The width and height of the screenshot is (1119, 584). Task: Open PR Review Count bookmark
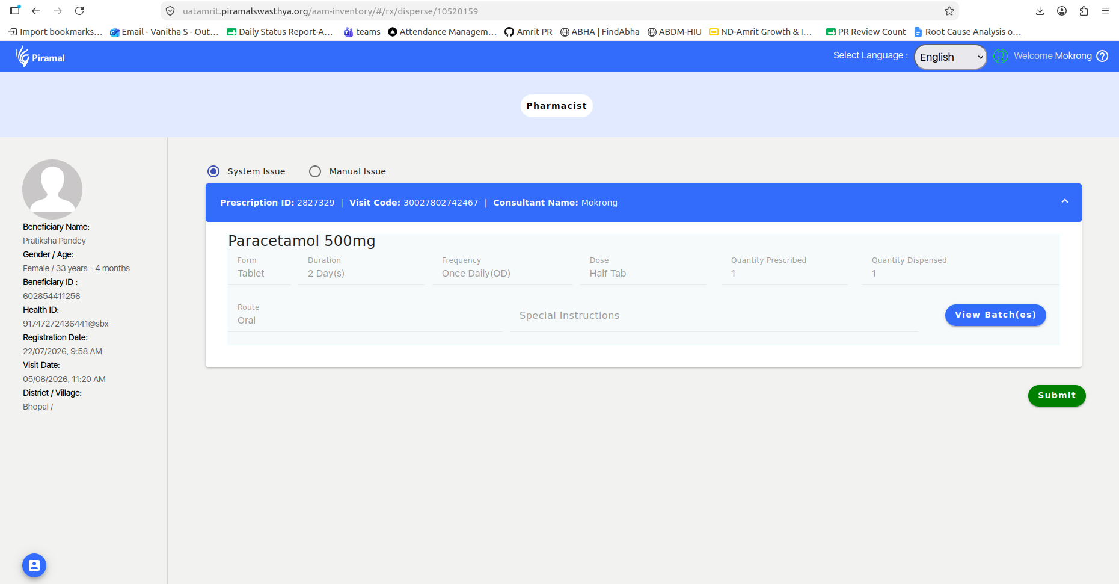coord(866,32)
